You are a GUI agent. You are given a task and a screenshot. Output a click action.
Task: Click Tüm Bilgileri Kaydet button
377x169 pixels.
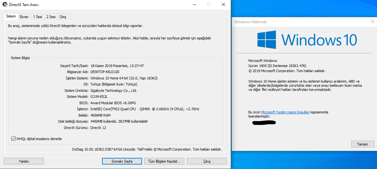[164, 161]
